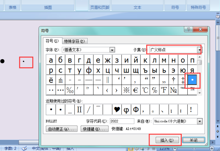Select the dagger † symbol
220x151 pixels.
click(x=173, y=80)
